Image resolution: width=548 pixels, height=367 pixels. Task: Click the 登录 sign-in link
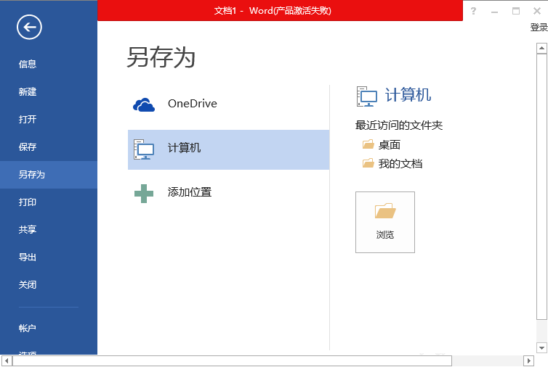539,28
